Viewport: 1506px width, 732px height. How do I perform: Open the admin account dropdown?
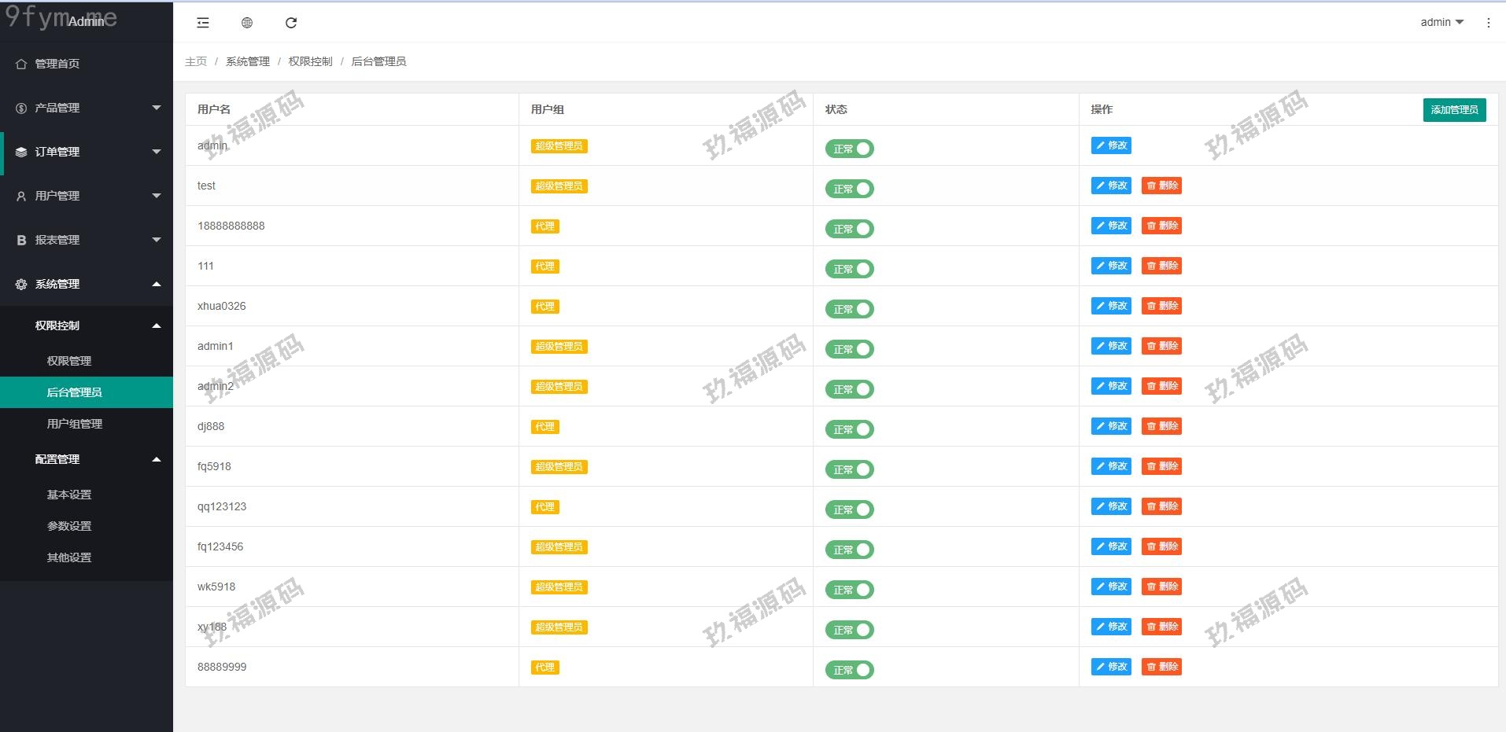click(1441, 22)
